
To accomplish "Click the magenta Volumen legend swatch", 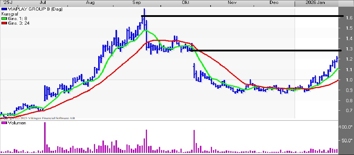I will tap(4, 123).
